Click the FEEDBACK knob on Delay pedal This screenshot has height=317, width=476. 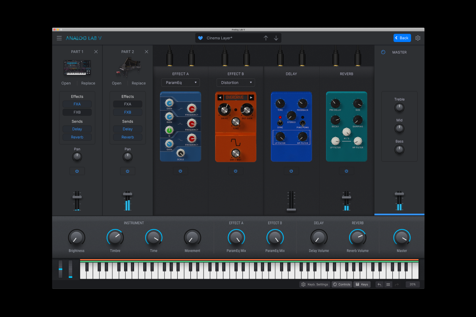click(x=302, y=104)
